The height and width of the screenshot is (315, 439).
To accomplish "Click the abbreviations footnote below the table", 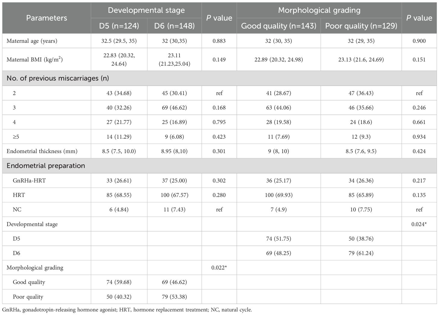I will (127, 310).
